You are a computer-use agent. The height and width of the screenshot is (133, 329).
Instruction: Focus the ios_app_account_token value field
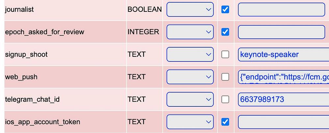point(281,122)
